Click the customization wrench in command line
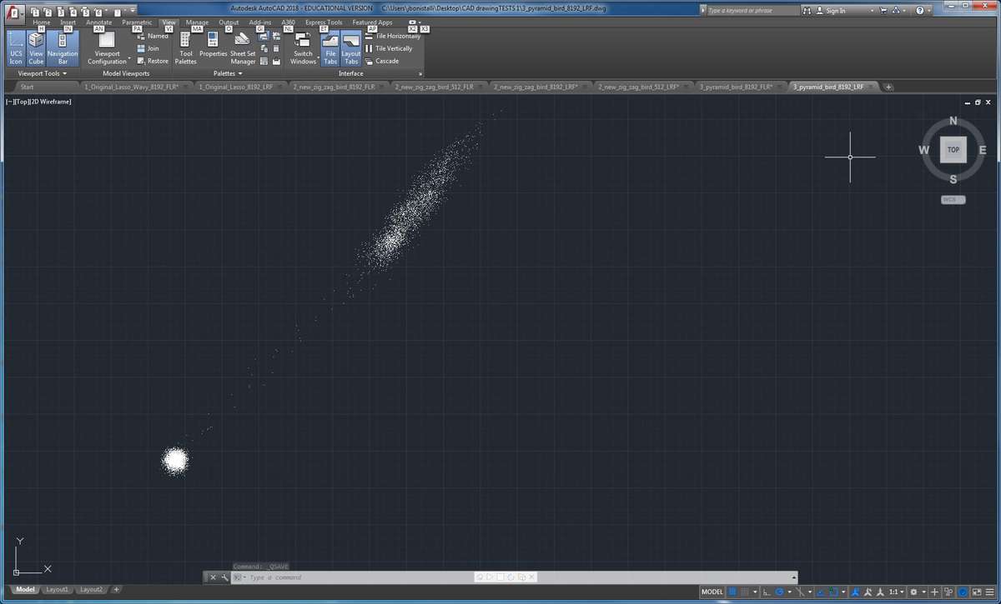 (x=224, y=577)
